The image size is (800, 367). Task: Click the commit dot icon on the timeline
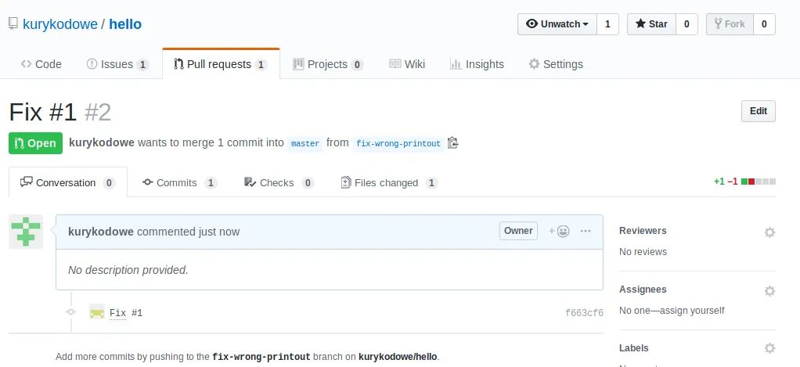71,312
